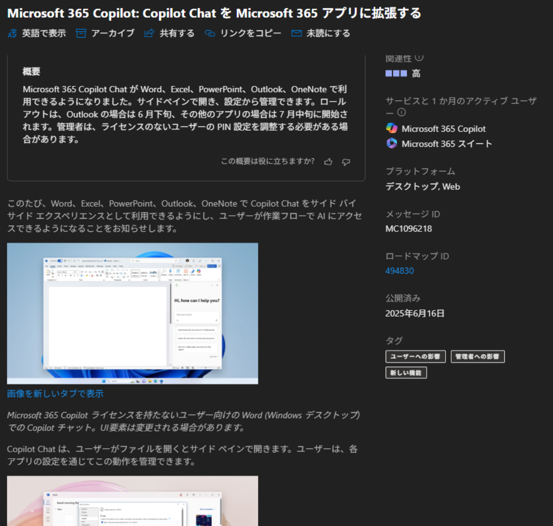Open 画像を新しいタブで表示 link
The image size is (553, 526).
point(55,394)
